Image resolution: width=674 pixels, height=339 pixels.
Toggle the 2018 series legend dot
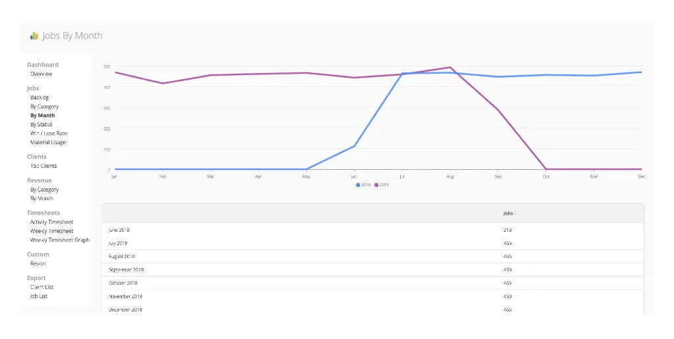pos(358,185)
